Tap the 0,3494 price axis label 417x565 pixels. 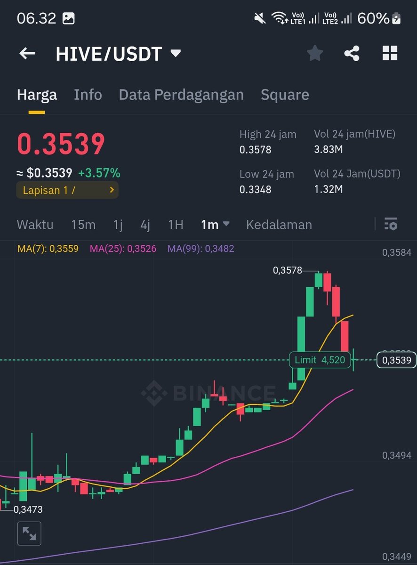click(397, 455)
